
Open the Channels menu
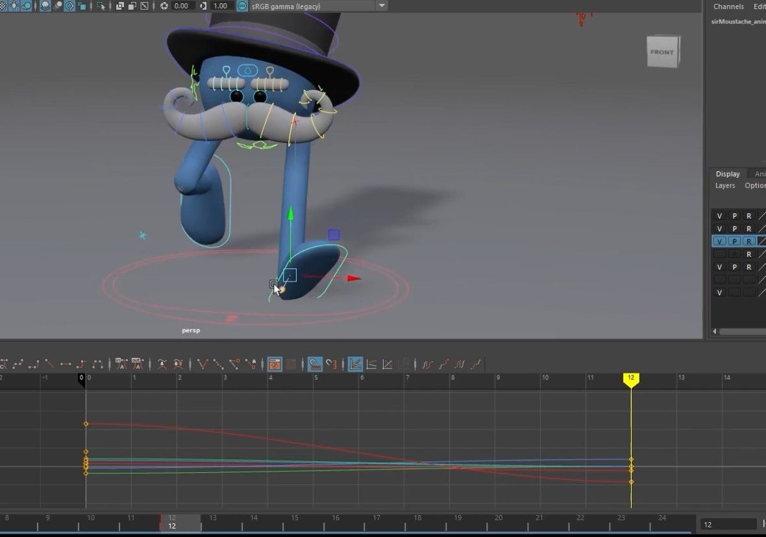click(728, 6)
